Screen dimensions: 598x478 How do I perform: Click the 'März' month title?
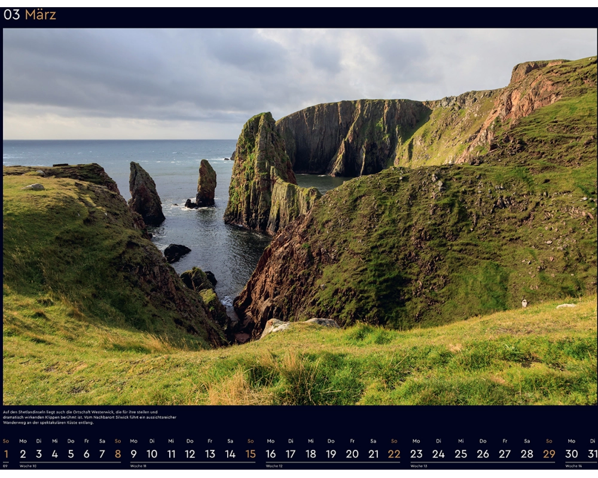(x=40, y=15)
